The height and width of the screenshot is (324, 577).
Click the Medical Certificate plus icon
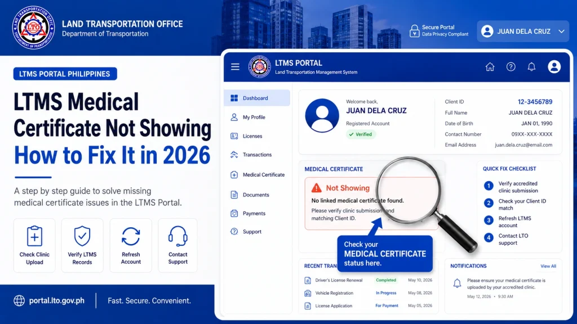click(x=234, y=175)
